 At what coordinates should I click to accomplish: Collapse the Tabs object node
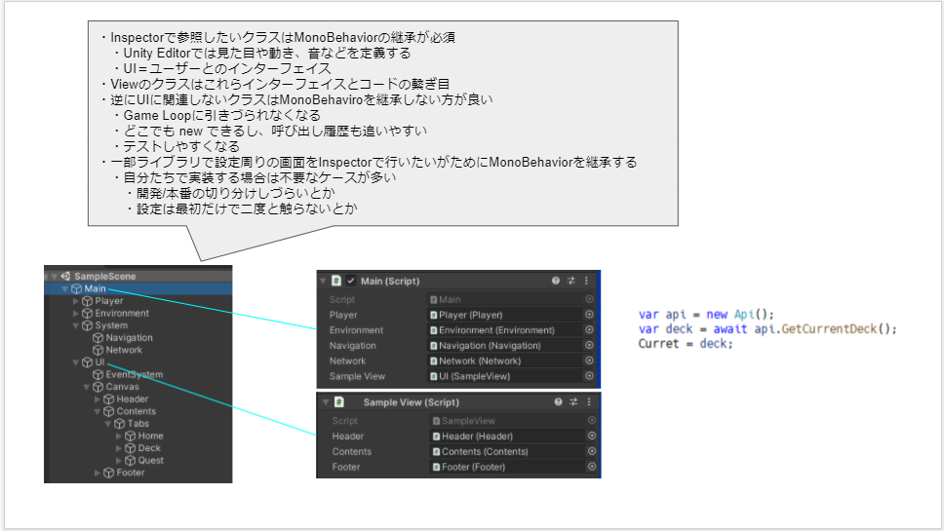[108, 424]
